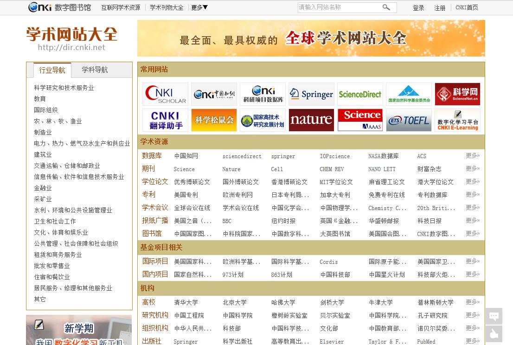The image size is (513, 345).
Task: Open the nature journal logo
Action: click(311, 120)
